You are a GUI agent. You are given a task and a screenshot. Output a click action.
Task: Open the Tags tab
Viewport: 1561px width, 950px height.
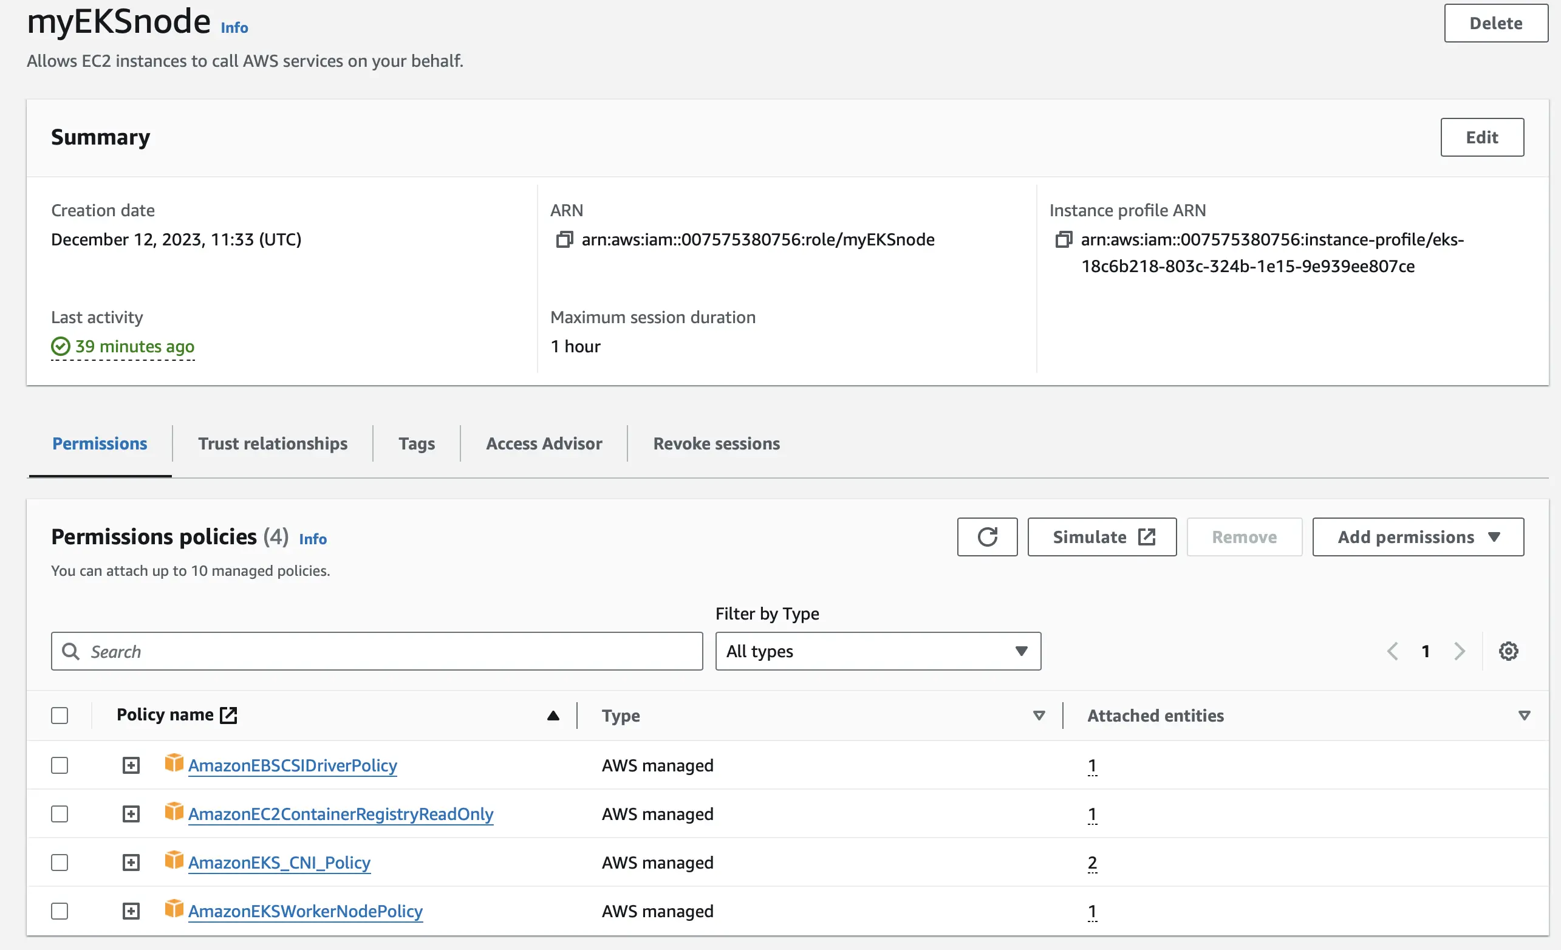click(x=416, y=443)
